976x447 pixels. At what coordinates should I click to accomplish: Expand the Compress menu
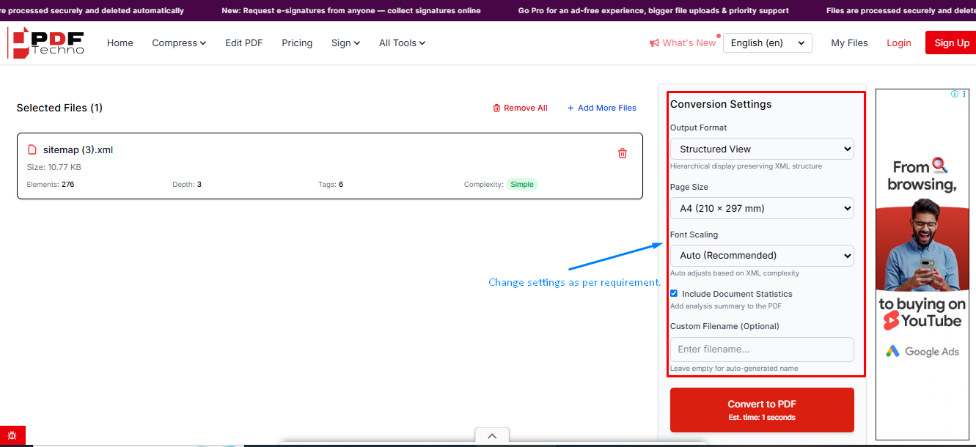tap(179, 43)
